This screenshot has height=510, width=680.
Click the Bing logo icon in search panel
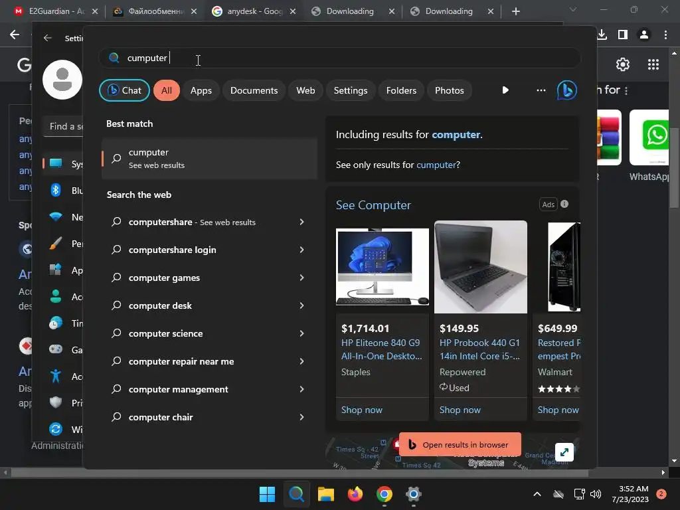[x=567, y=90]
